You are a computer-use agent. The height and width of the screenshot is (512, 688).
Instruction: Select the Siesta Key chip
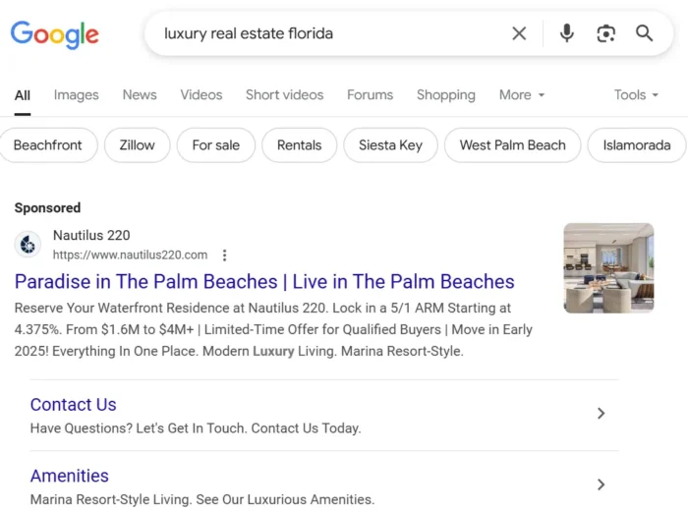[390, 145]
